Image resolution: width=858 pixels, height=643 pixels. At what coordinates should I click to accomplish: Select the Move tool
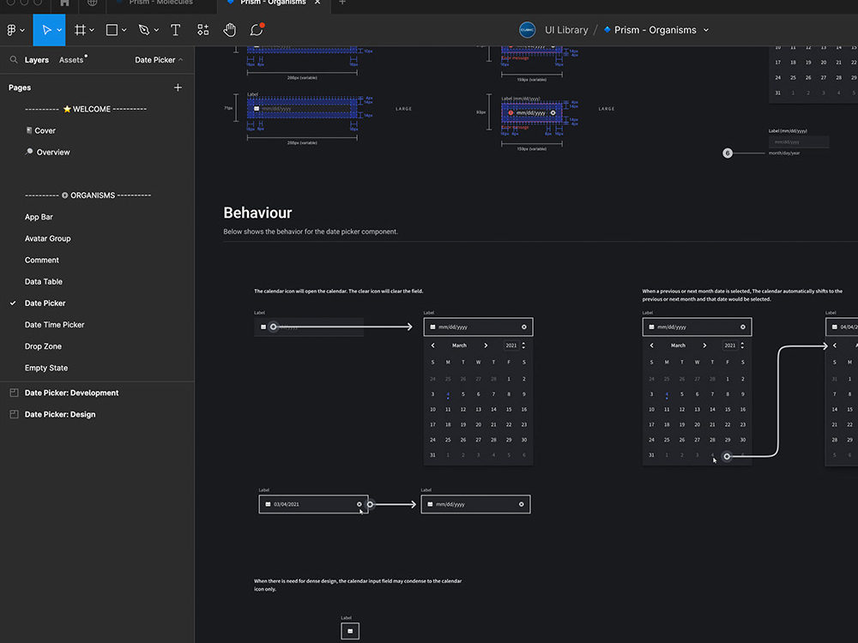[x=46, y=30]
